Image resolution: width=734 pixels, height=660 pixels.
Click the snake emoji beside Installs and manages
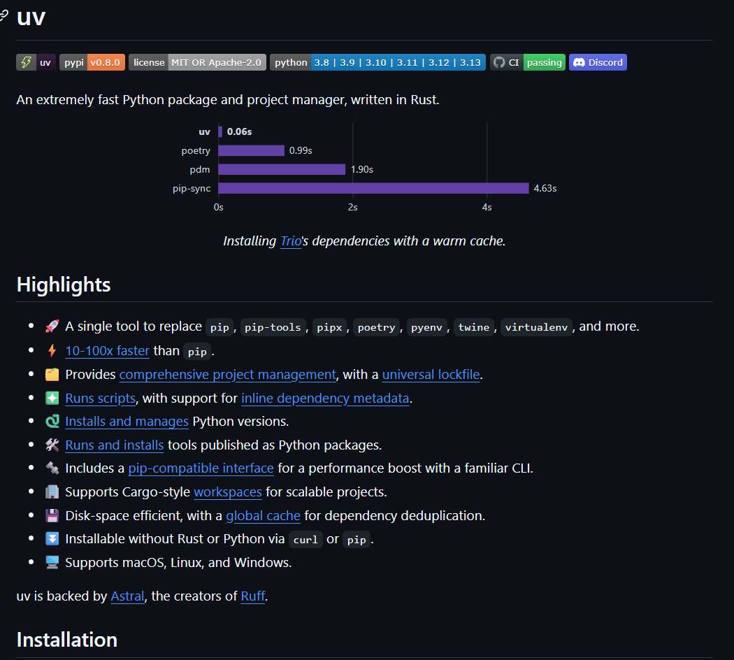click(x=52, y=422)
